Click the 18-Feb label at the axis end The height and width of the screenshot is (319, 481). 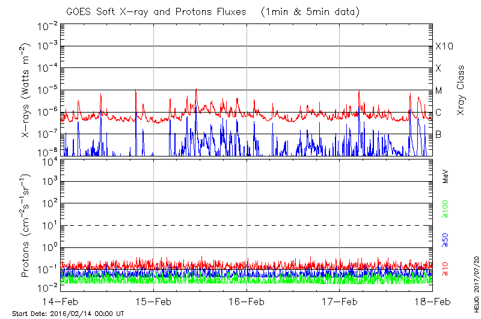[432, 301]
